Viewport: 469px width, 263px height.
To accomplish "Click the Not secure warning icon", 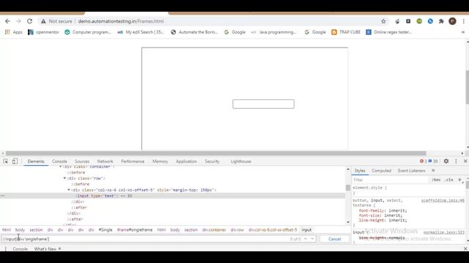I will [x=44, y=21].
